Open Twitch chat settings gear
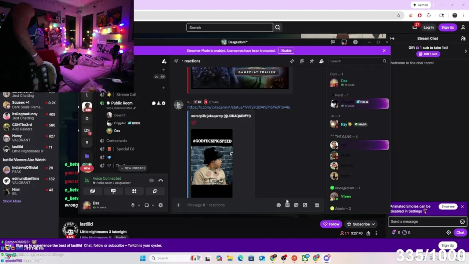Image resolution: width=469 pixels, height=264 pixels. [x=448, y=232]
